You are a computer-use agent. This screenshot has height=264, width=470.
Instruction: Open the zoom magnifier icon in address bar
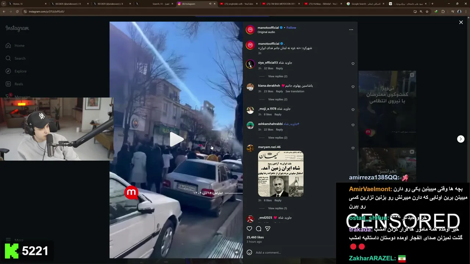click(421, 11)
